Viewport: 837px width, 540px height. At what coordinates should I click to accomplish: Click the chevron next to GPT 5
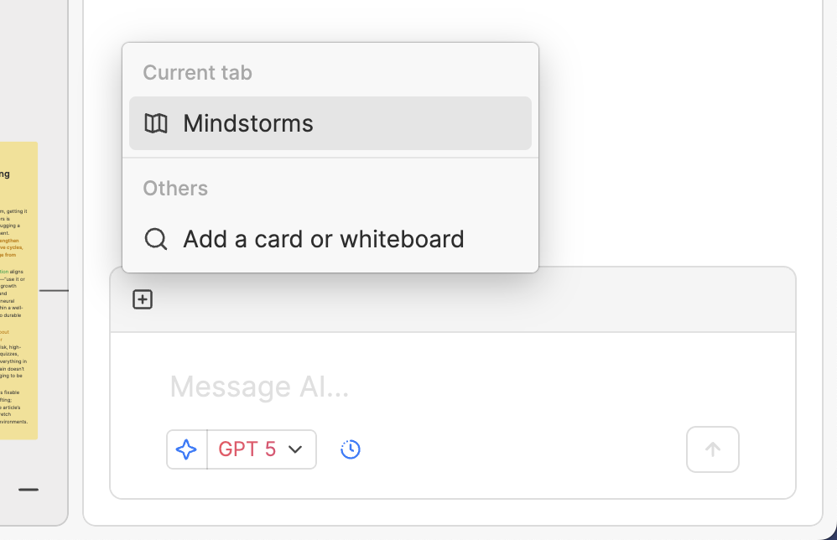click(x=294, y=449)
